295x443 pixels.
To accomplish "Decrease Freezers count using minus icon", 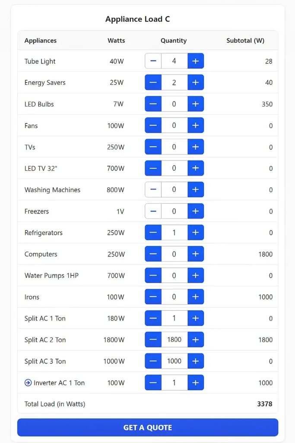I will click(153, 211).
